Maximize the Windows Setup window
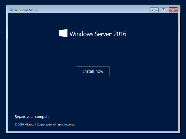This screenshot has height=139, width=186. [164, 10]
